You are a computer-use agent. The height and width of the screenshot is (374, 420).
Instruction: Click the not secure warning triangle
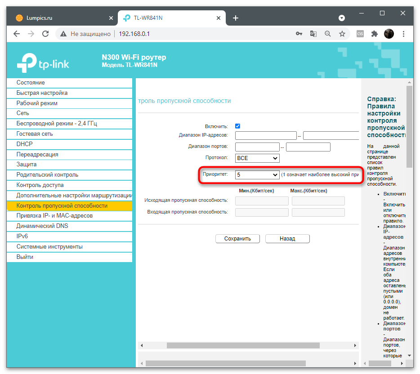[x=63, y=34]
